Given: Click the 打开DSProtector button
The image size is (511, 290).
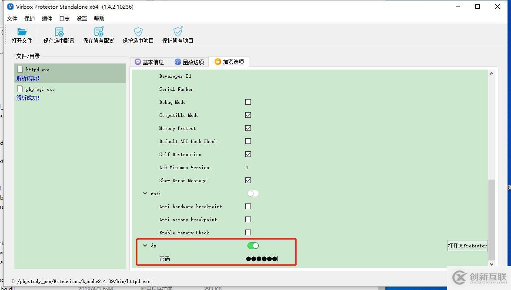Looking at the screenshot, I should click(468, 246).
